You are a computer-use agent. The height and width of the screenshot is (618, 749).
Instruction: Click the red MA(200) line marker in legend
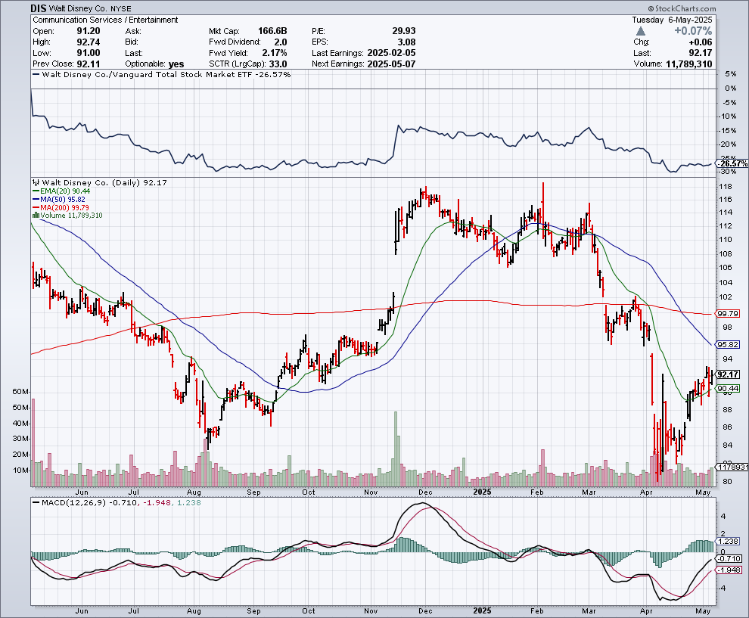[36, 208]
